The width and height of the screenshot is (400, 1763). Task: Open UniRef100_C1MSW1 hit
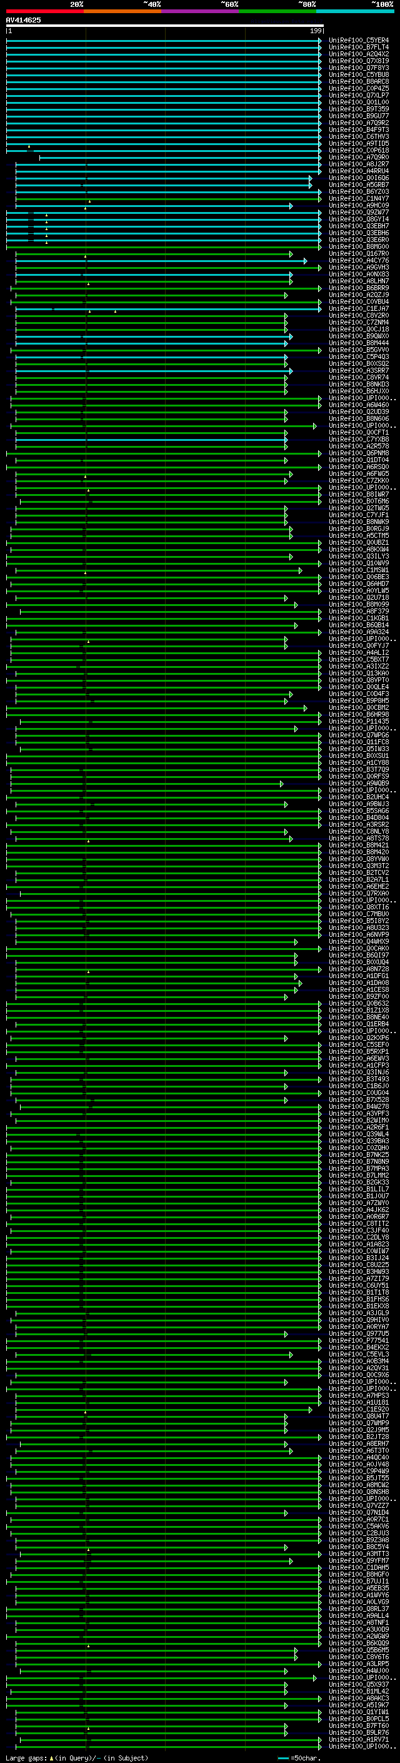pos(358,570)
